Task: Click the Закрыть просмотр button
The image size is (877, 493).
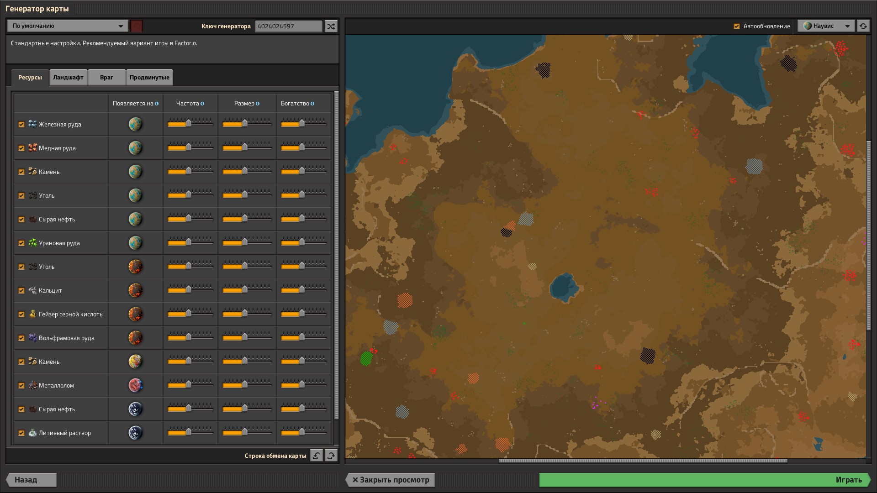Action: [391, 480]
